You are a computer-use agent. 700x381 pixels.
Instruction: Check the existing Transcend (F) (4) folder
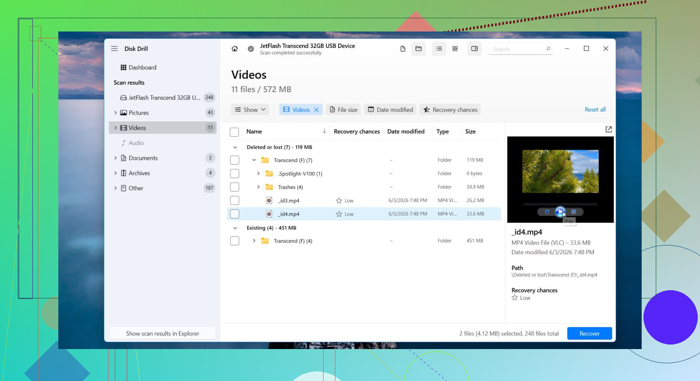(x=234, y=241)
